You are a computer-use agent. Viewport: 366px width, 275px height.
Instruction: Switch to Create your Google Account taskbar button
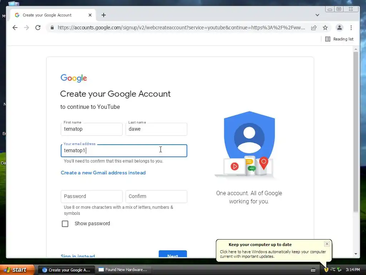point(66,270)
